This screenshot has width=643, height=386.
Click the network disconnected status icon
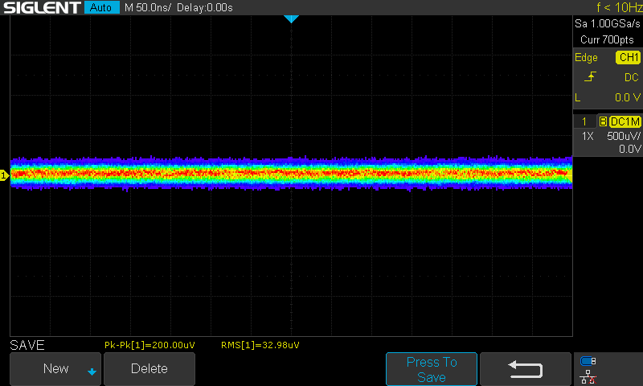pyautogui.click(x=588, y=376)
